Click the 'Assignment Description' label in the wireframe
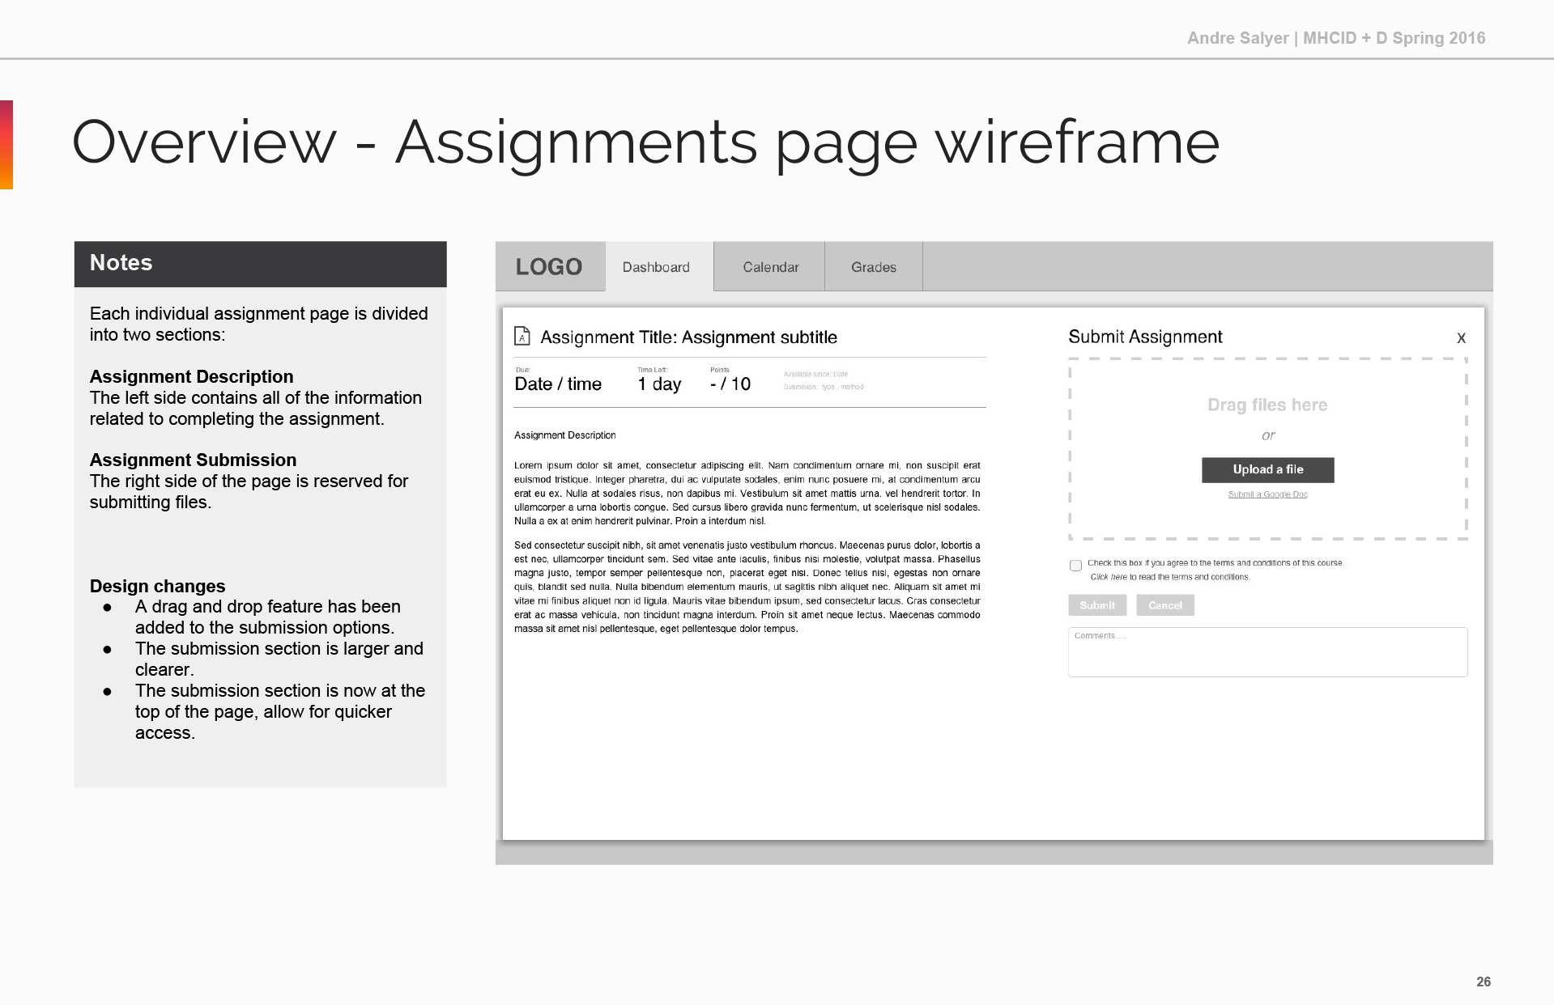 (564, 435)
